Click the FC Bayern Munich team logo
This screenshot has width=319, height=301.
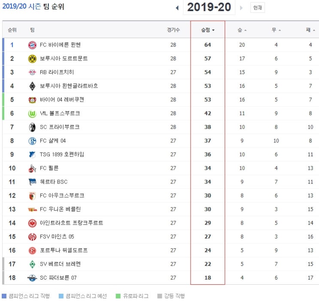coord(32,45)
